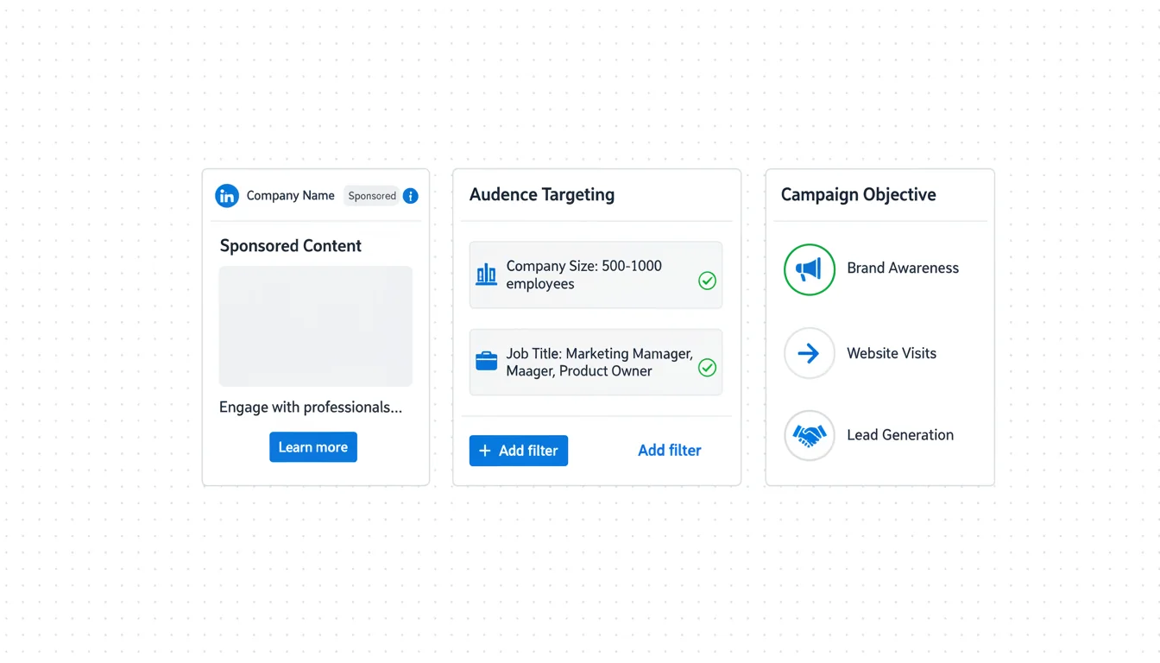1160x663 pixels.
Task: Click the info icon beside Sponsored badge
Action: pos(411,196)
